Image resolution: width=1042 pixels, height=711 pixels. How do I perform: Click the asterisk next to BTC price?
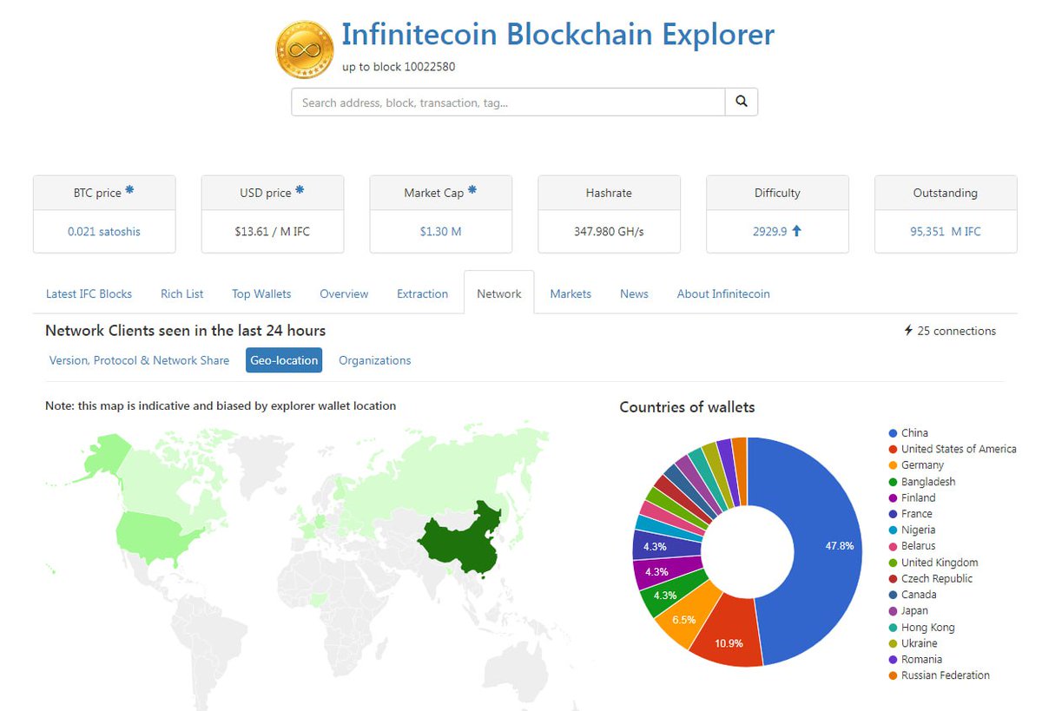[x=129, y=190]
